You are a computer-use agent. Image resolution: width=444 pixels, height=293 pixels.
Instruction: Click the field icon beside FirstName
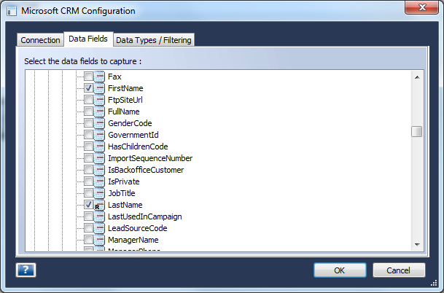99,88
